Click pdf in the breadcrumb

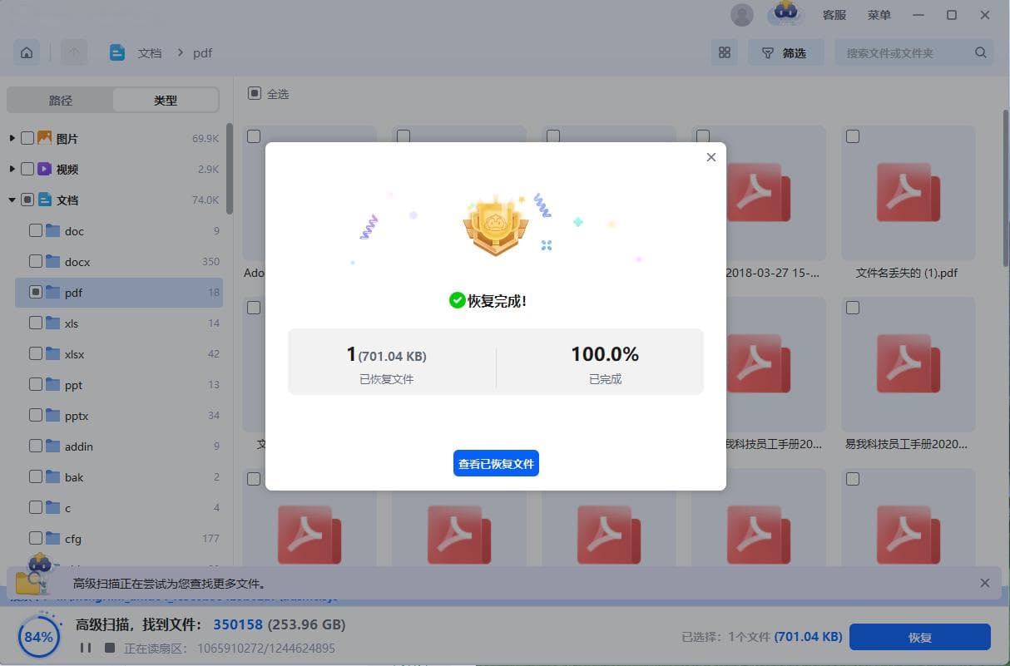[202, 52]
